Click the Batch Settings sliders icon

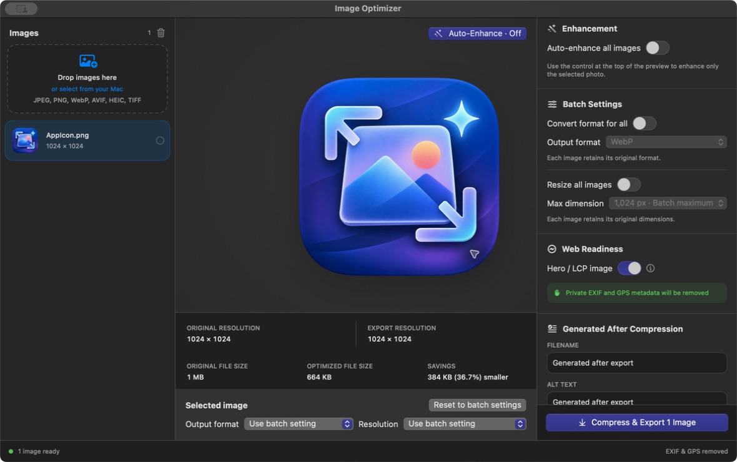click(552, 104)
